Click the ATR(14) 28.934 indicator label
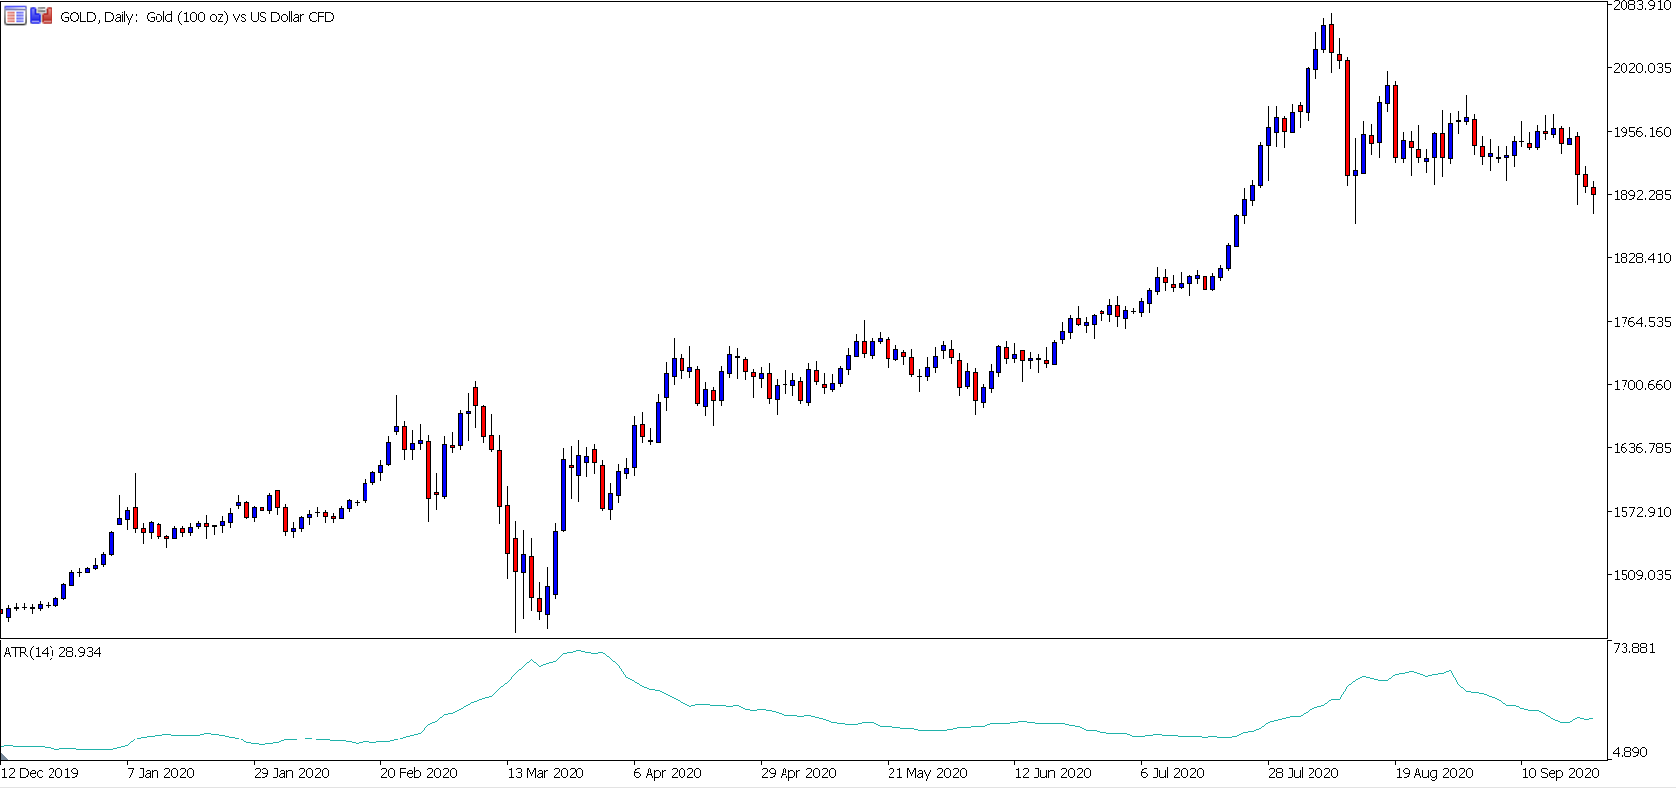1676x788 pixels. pyautogui.click(x=52, y=652)
